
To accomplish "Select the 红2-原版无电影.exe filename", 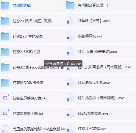I will tap(94, 83).
